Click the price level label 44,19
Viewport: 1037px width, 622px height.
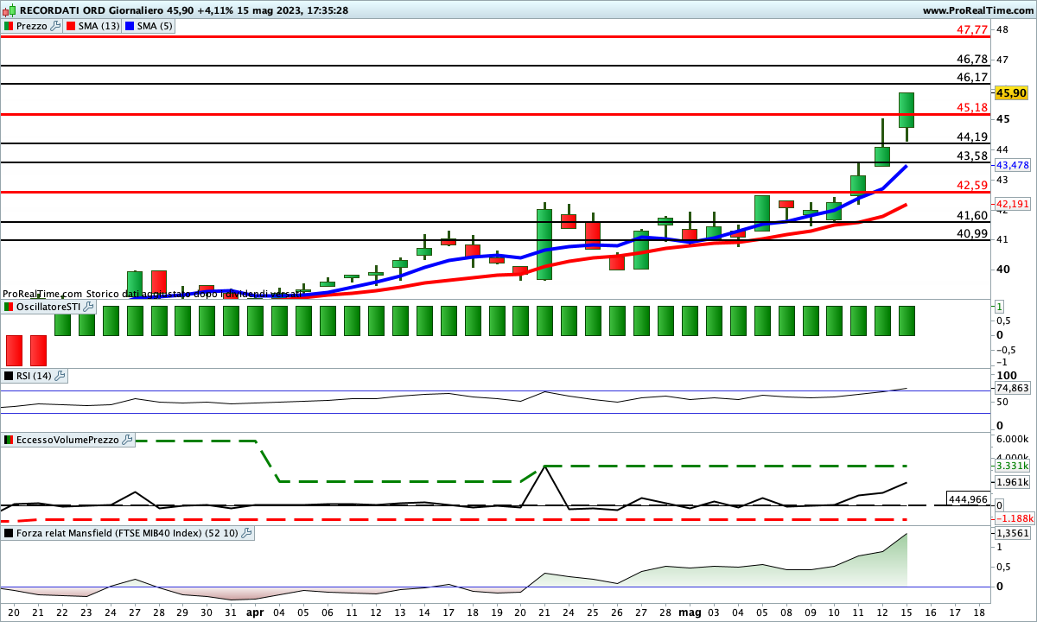972,136
